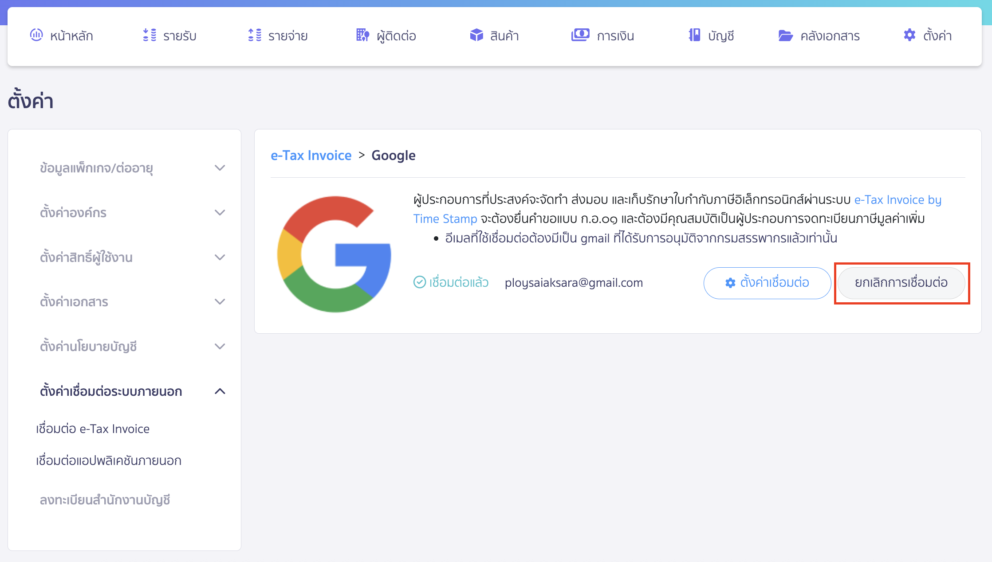
Task: Open เชื่อมต่อแอปพลิเคชันภายนอก sidebar item
Action: pyautogui.click(x=109, y=461)
